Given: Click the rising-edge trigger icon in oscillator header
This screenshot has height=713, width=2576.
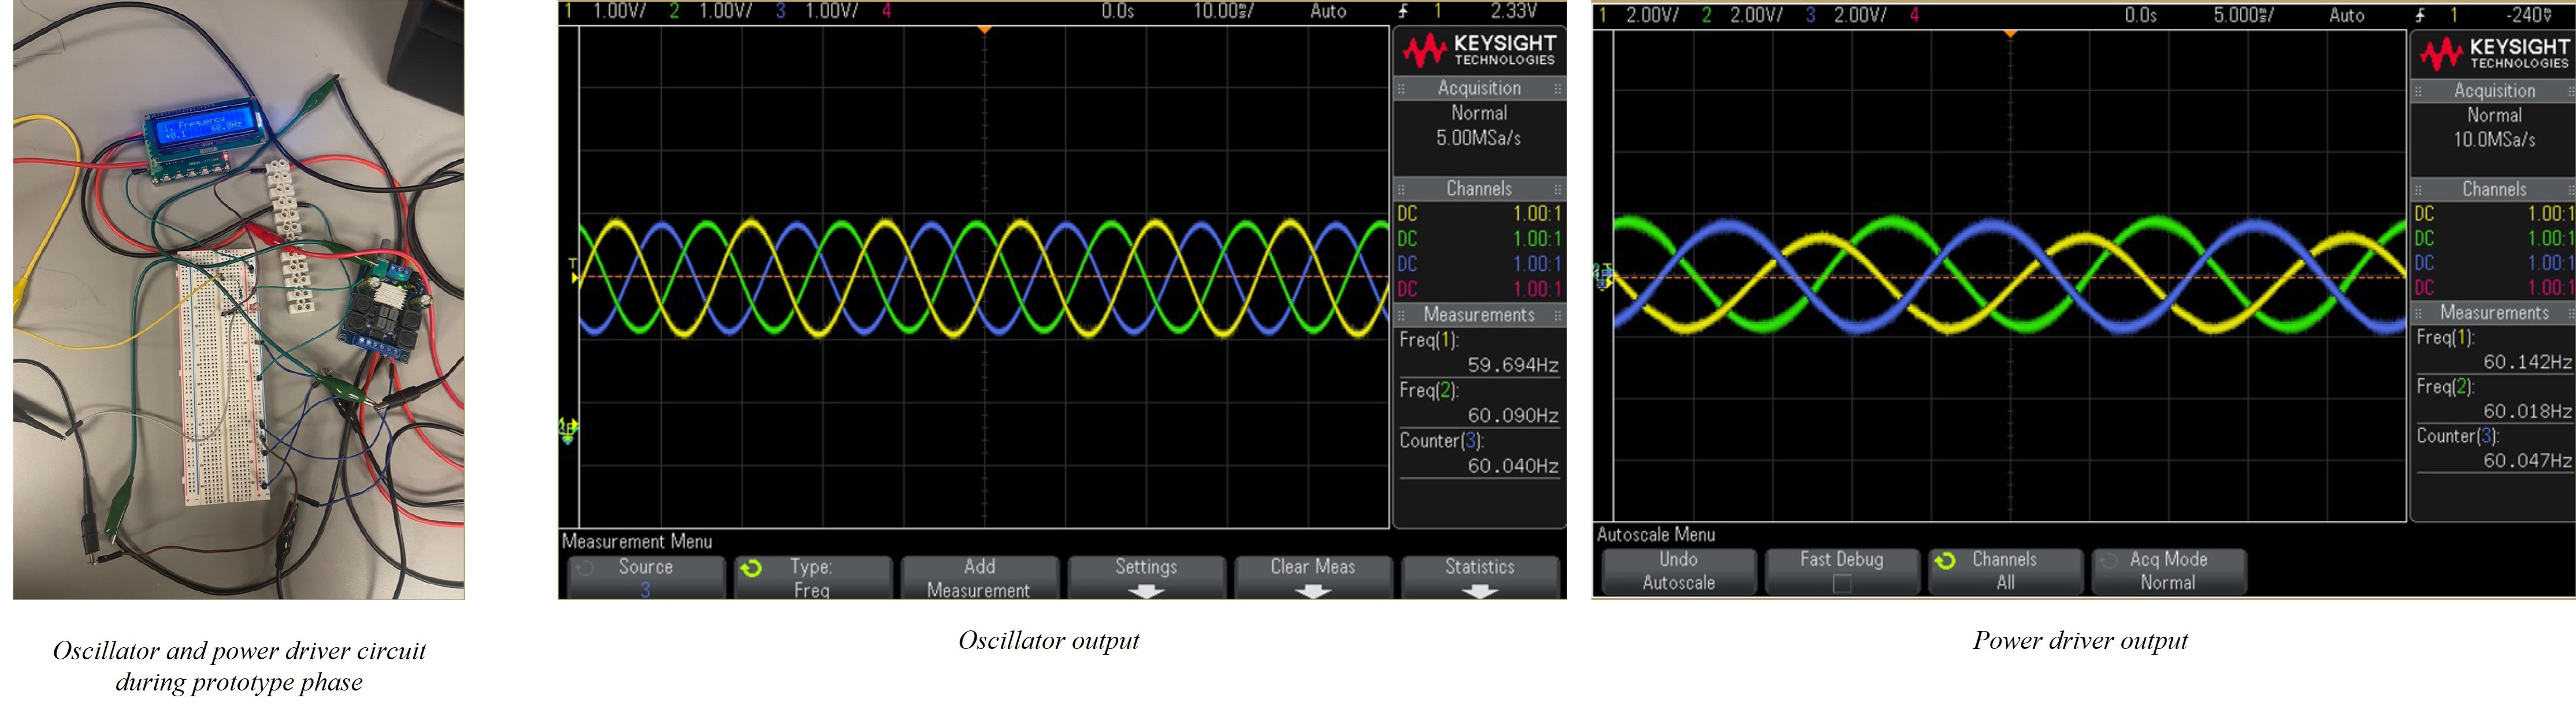Looking at the screenshot, I should point(1403,11).
